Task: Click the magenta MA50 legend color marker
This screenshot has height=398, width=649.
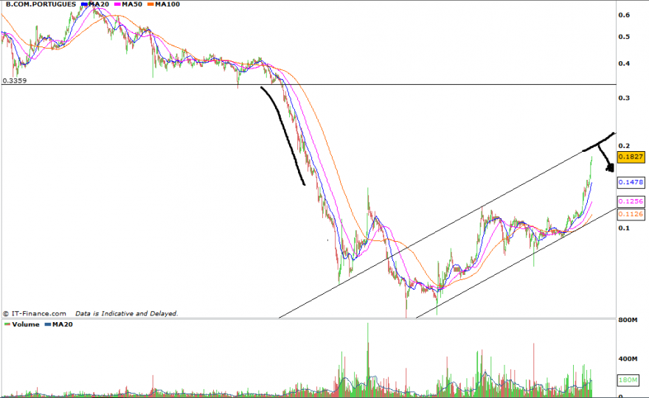Action: [117, 4]
